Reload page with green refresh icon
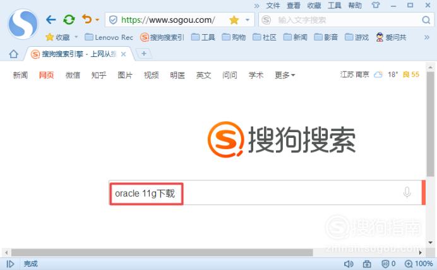Viewport: 437px width, 270px height. (69, 20)
